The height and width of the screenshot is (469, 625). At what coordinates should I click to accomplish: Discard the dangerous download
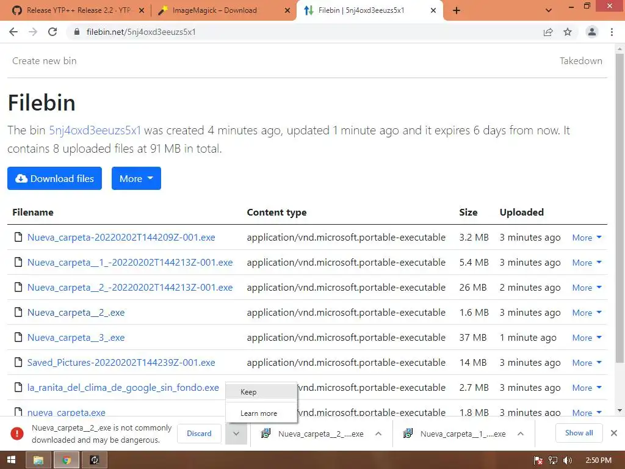pyautogui.click(x=199, y=434)
